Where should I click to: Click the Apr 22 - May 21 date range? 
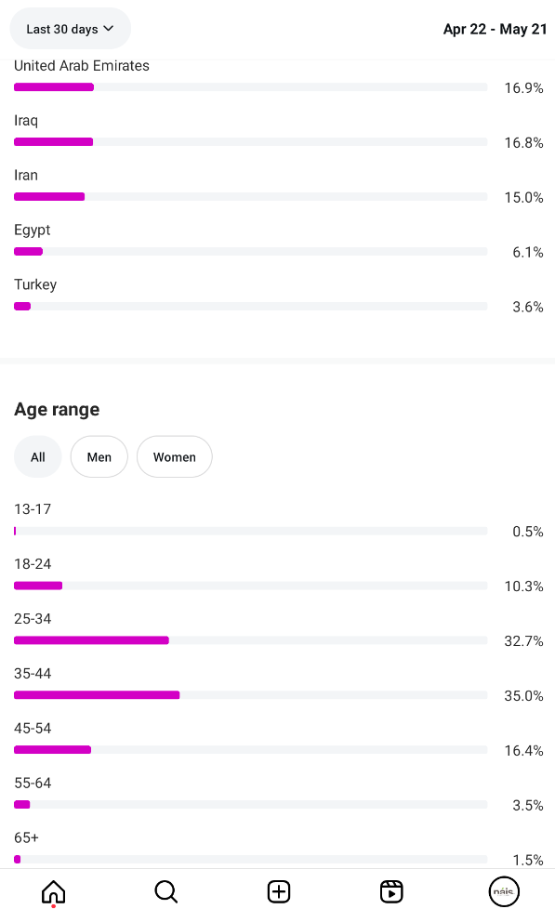coord(495,29)
